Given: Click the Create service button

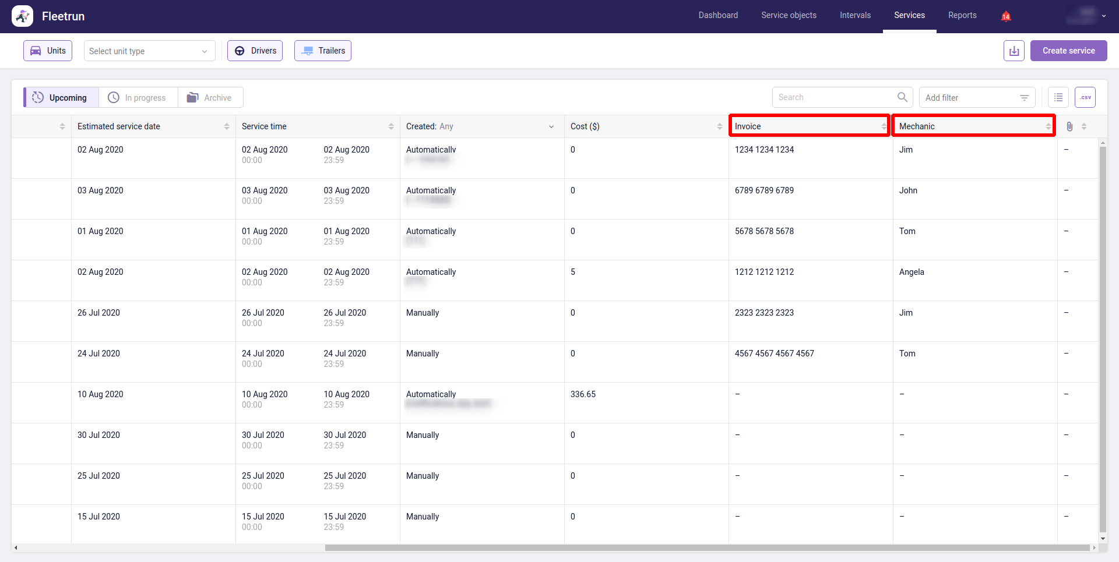Looking at the screenshot, I should (x=1068, y=51).
